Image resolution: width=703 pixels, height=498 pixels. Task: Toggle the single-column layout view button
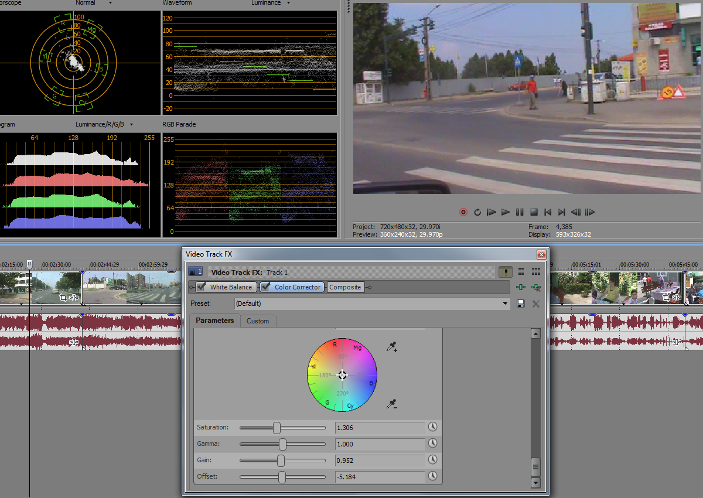(505, 272)
